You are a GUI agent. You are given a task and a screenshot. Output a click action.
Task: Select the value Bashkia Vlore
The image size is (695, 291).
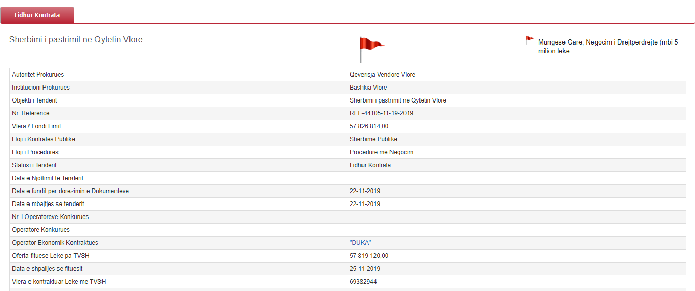coord(368,88)
